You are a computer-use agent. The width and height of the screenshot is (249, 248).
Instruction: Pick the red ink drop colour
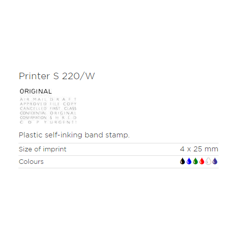(202, 161)
